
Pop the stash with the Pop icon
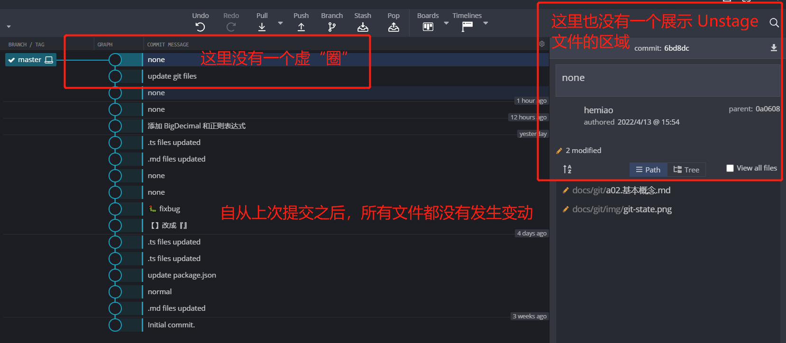coord(393,27)
